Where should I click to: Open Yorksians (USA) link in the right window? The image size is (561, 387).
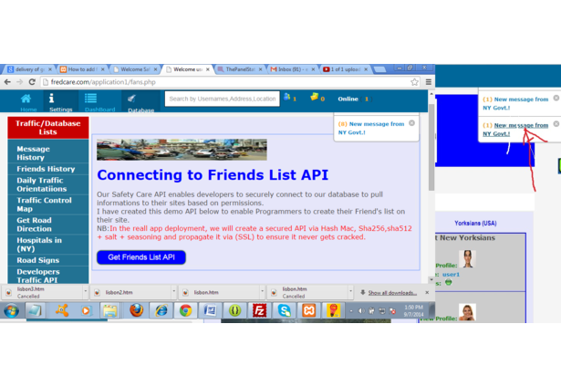coord(475,223)
